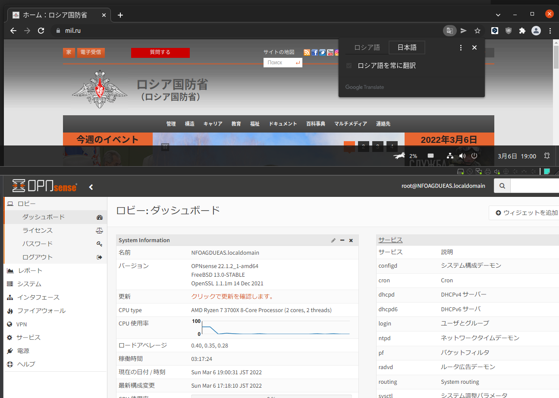Pause the mil.ru slideshow
This screenshot has height=398, width=559.
tap(165, 147)
